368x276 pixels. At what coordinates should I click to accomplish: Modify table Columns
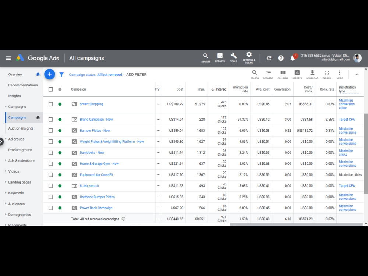283,75
